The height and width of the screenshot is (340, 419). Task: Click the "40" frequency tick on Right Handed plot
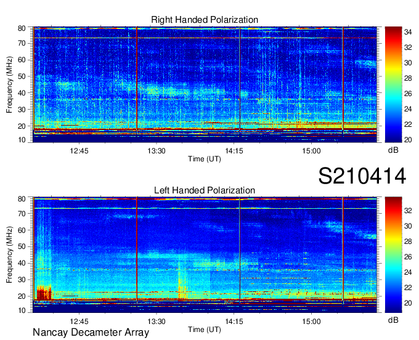pos(22,93)
